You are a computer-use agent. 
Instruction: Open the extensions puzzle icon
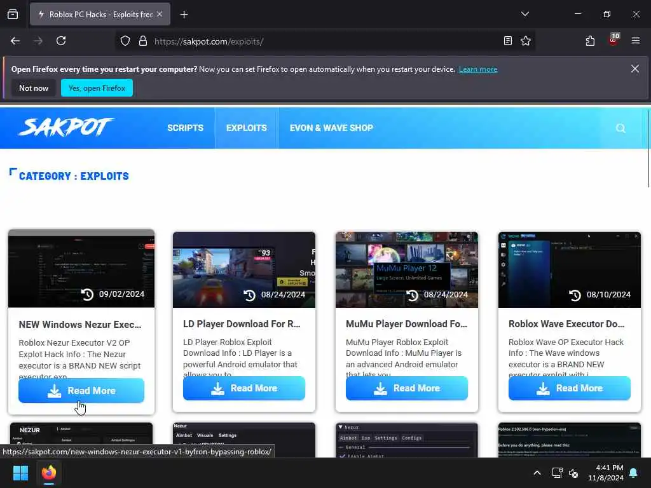pos(590,41)
